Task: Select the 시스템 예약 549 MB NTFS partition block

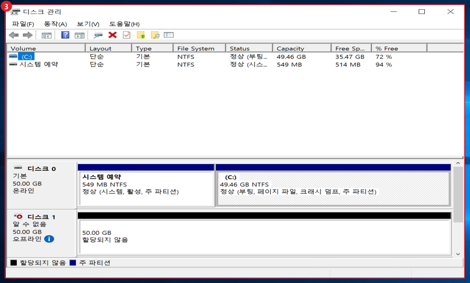Action: 146,185
